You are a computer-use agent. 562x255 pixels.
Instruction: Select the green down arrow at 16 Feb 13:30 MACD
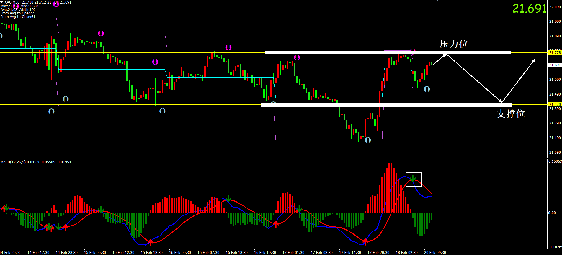click(228, 198)
